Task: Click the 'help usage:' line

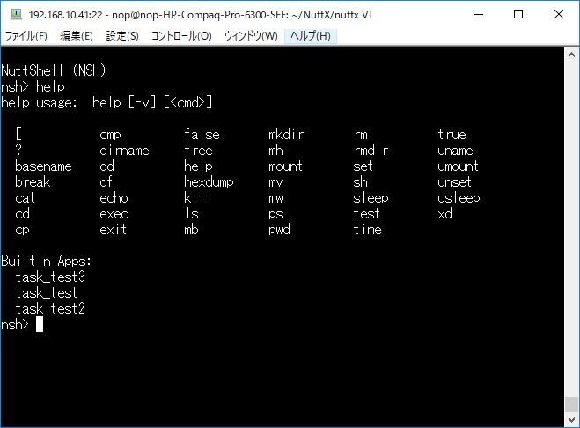Action: click(106, 102)
